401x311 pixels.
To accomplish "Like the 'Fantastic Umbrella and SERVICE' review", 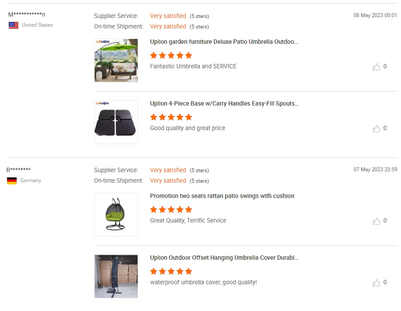I will (376, 67).
